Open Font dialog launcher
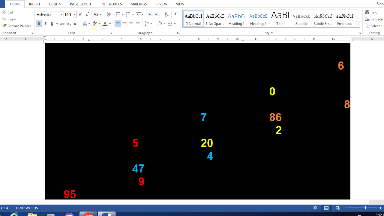This screenshot has width=384, height=216. [111, 33]
